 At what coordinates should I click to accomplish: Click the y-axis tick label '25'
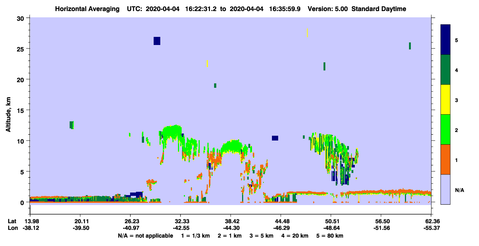[21, 49]
